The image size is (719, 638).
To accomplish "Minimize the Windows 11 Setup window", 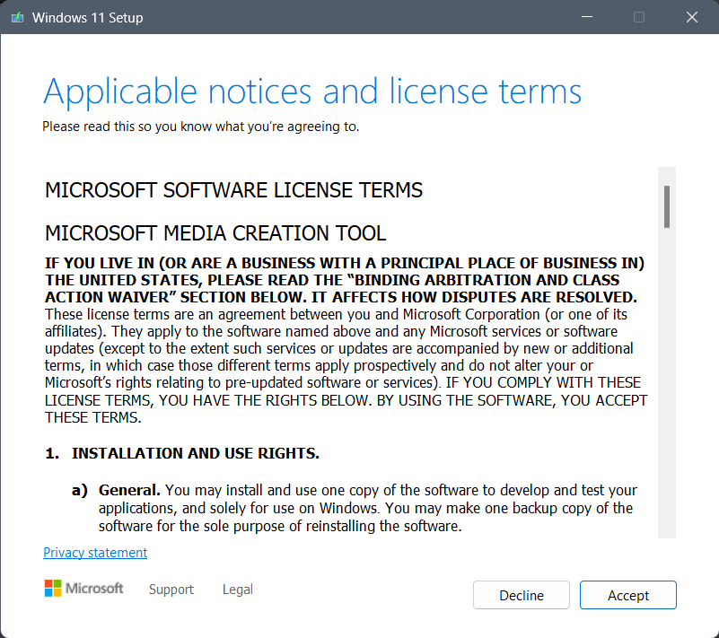I will 586,16.
